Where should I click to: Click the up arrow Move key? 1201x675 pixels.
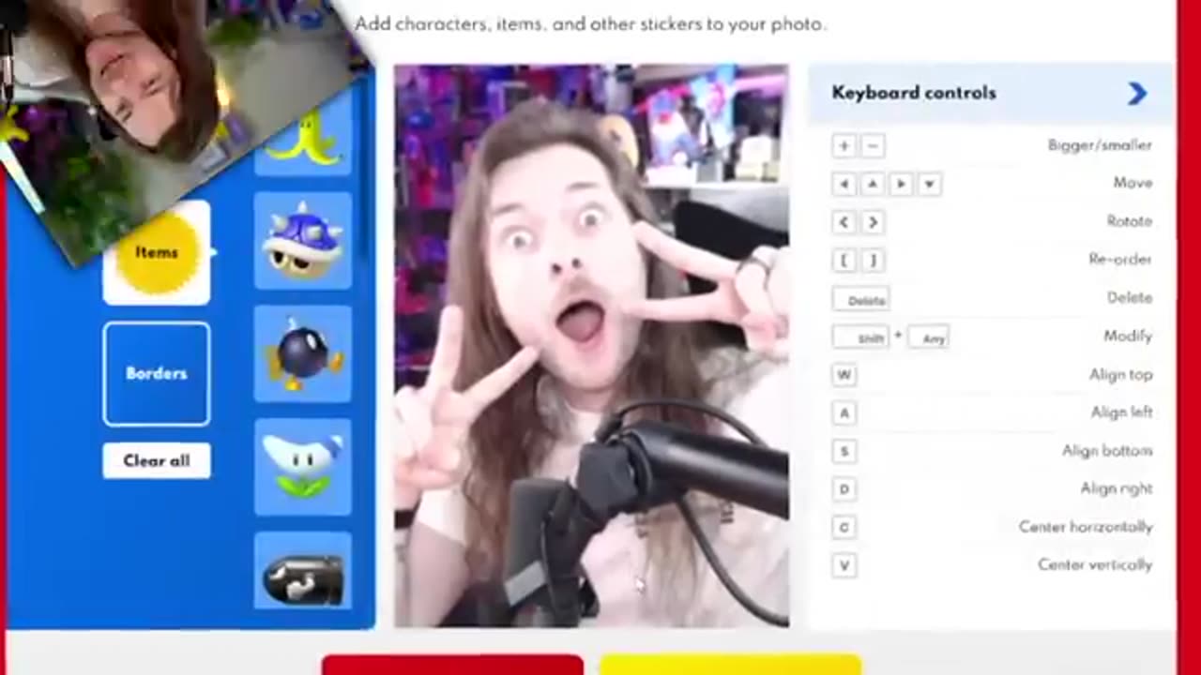pos(873,184)
